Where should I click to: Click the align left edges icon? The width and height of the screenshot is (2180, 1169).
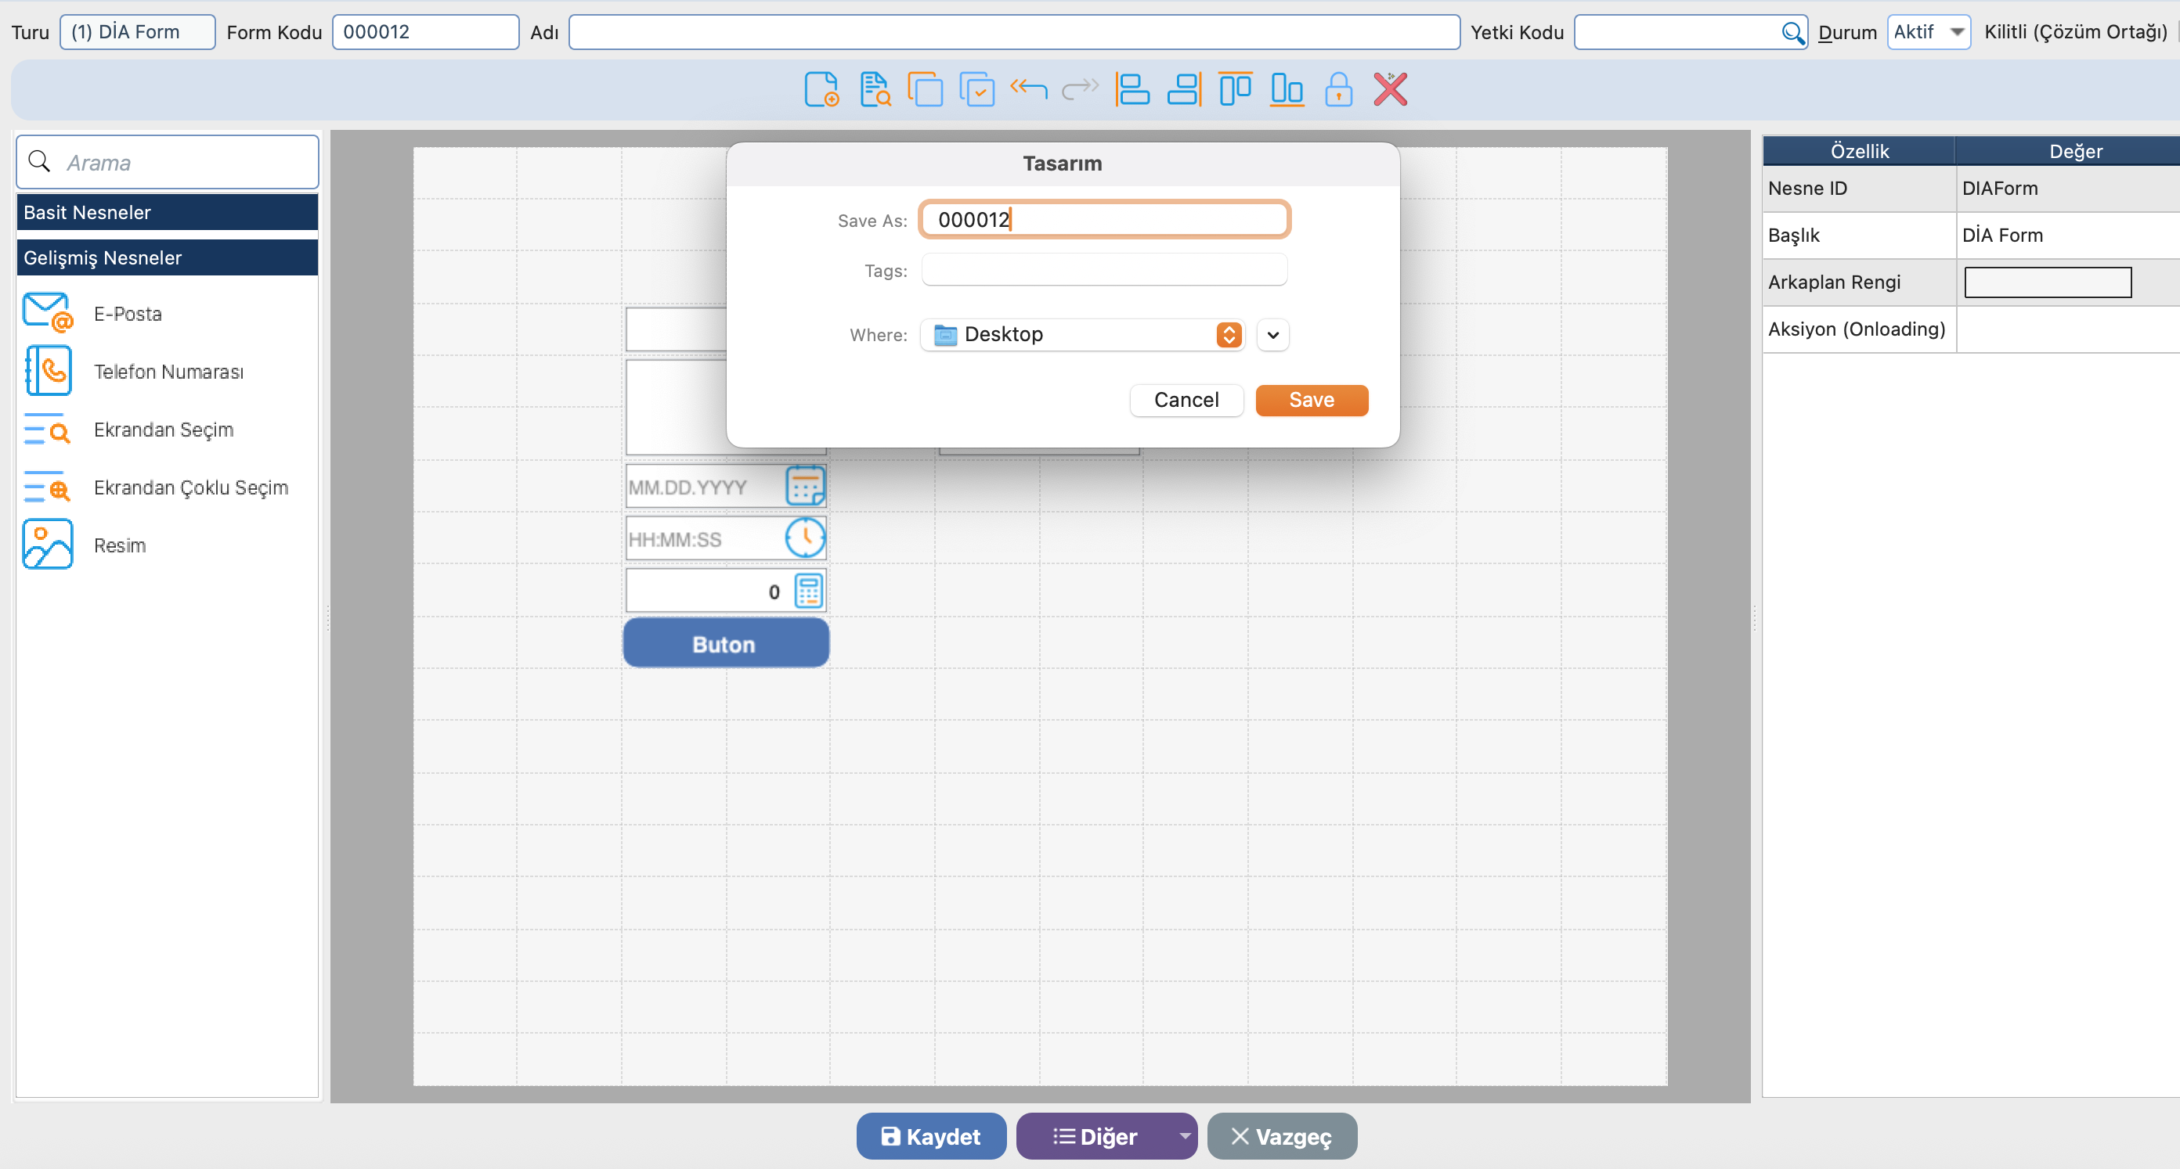coord(1132,90)
